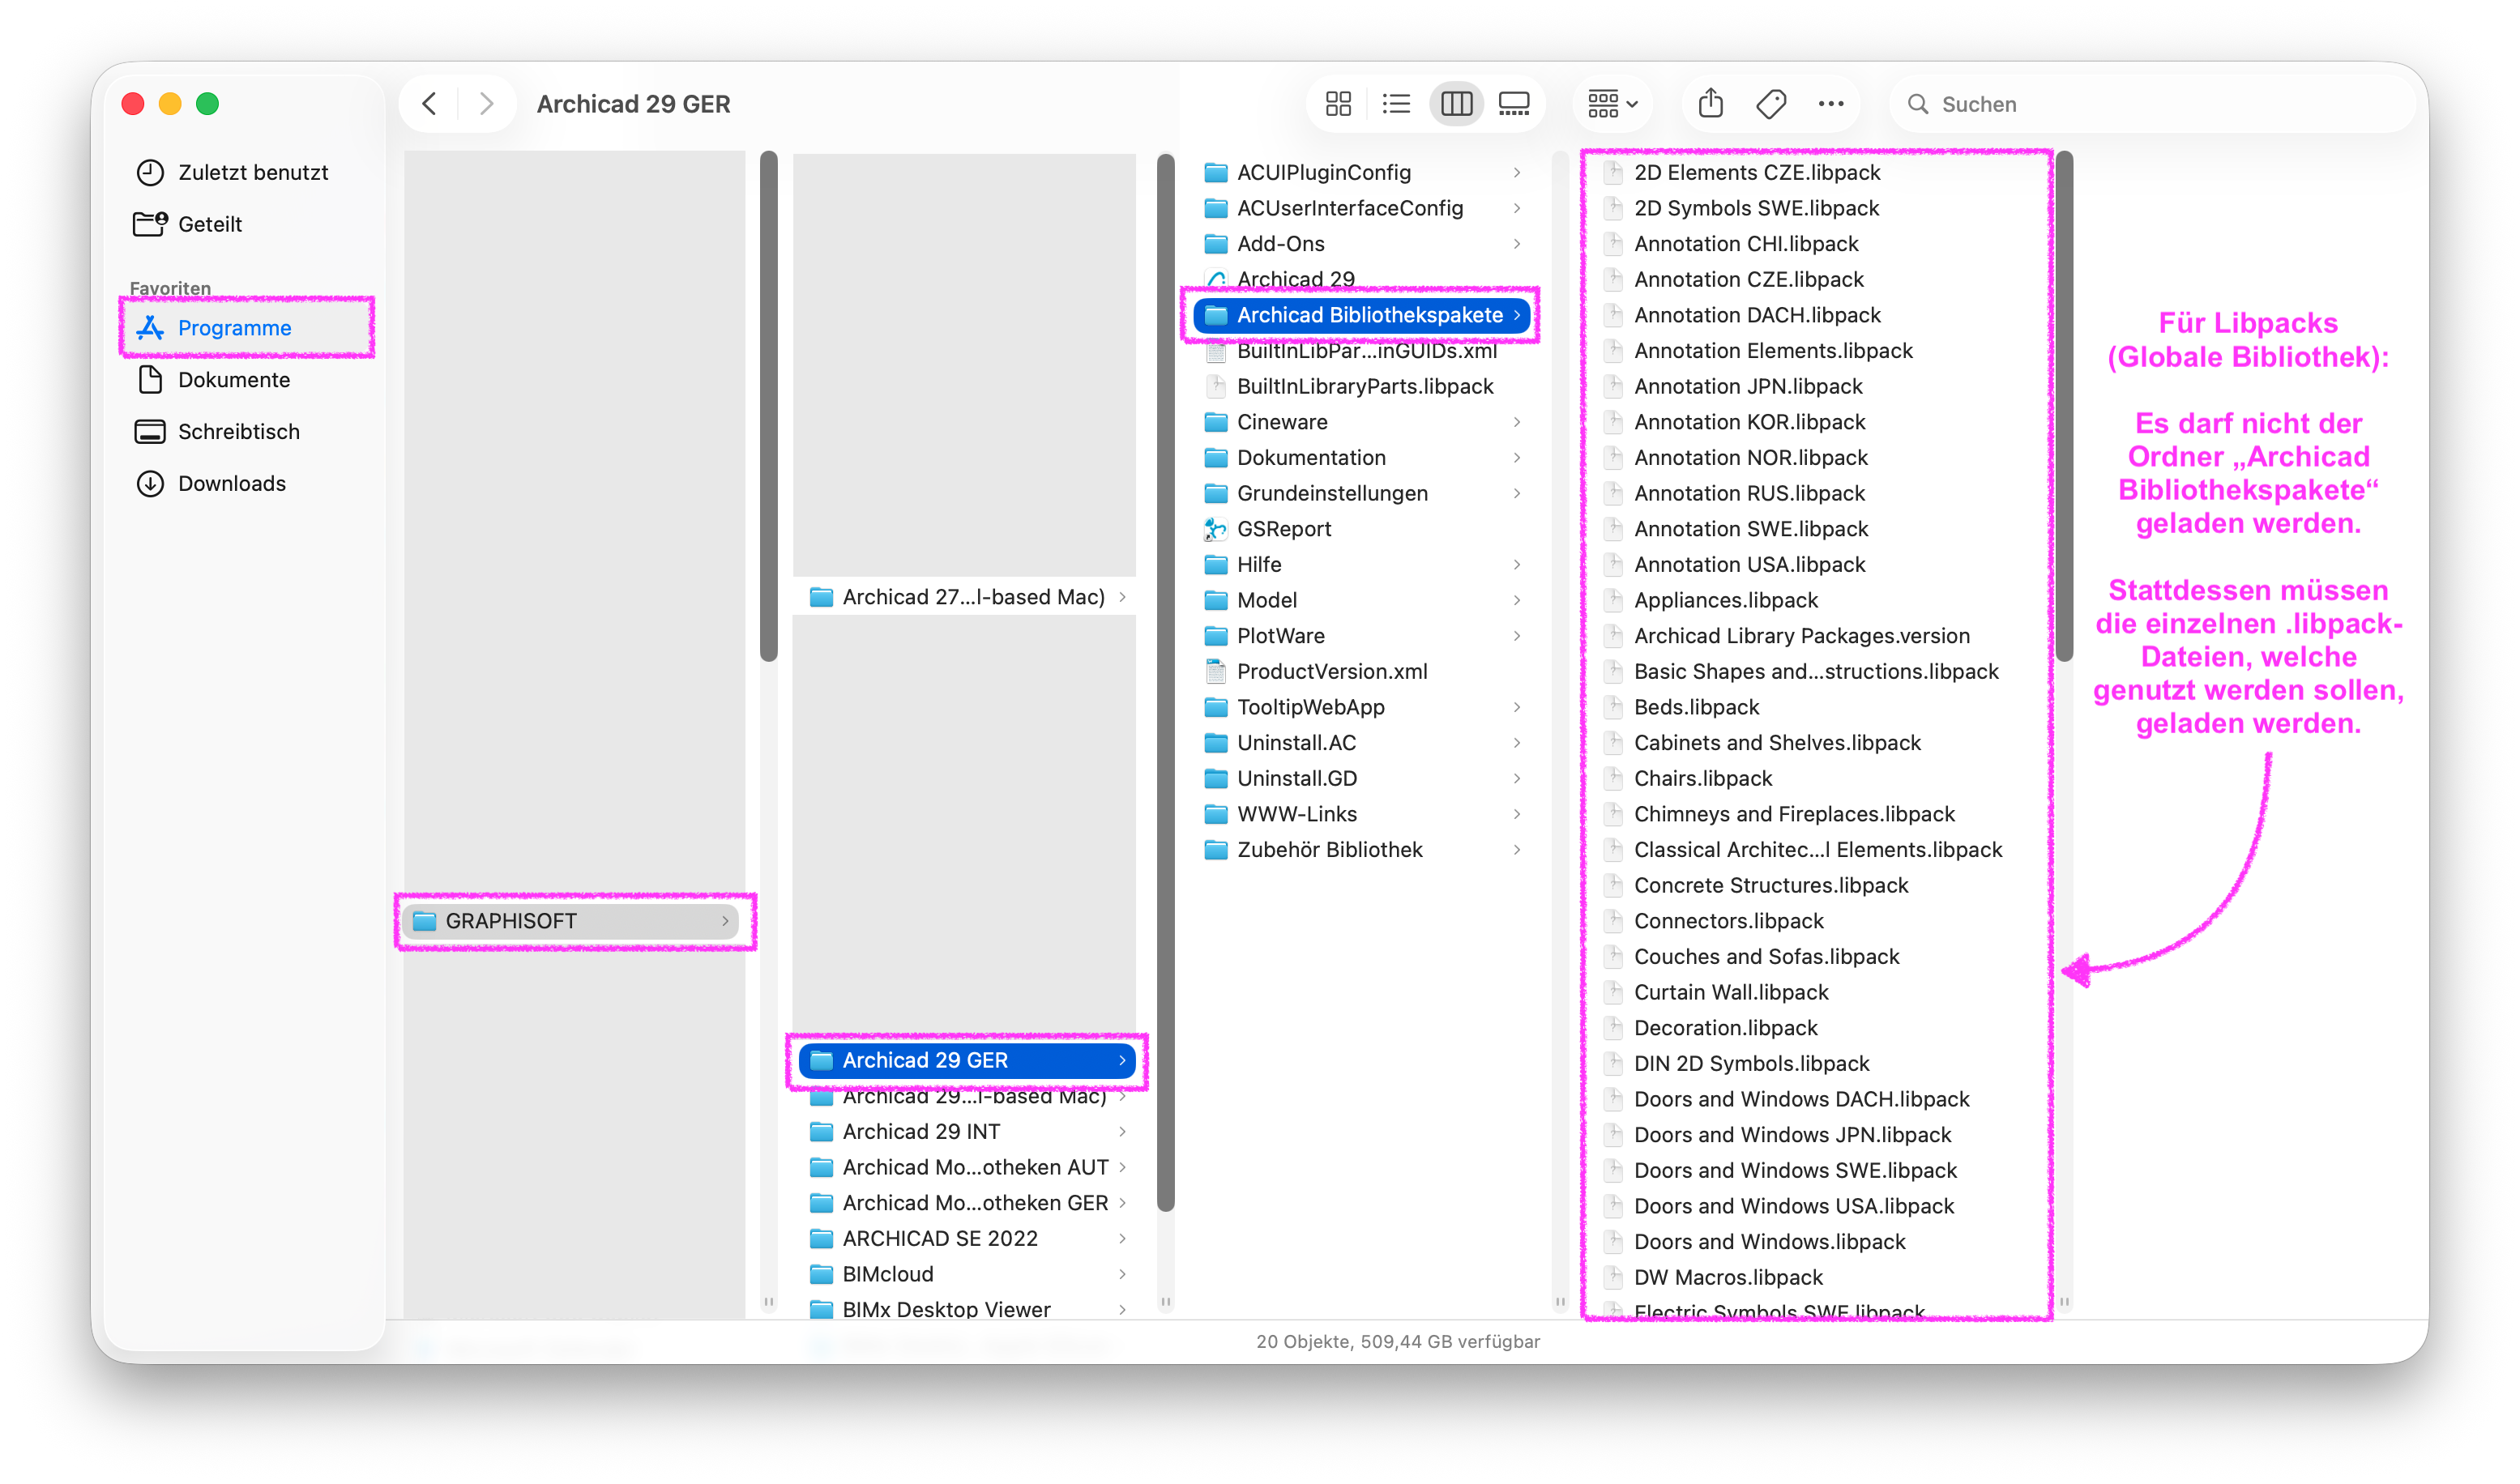
Task: Select the Hilfe folder
Action: (1364, 565)
